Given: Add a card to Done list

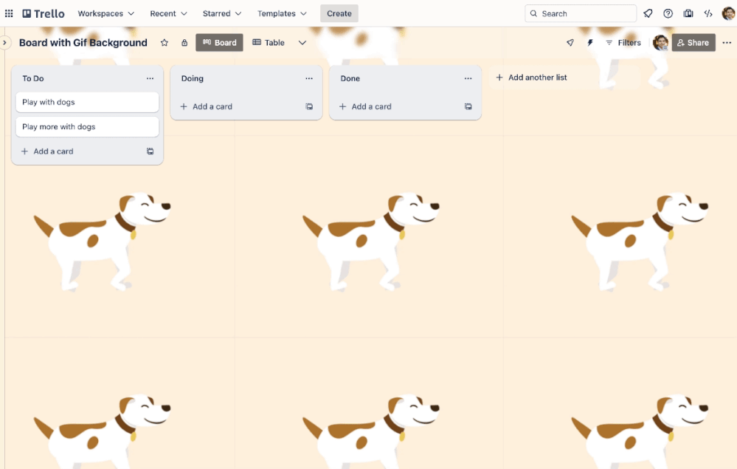Looking at the screenshot, I should point(365,106).
